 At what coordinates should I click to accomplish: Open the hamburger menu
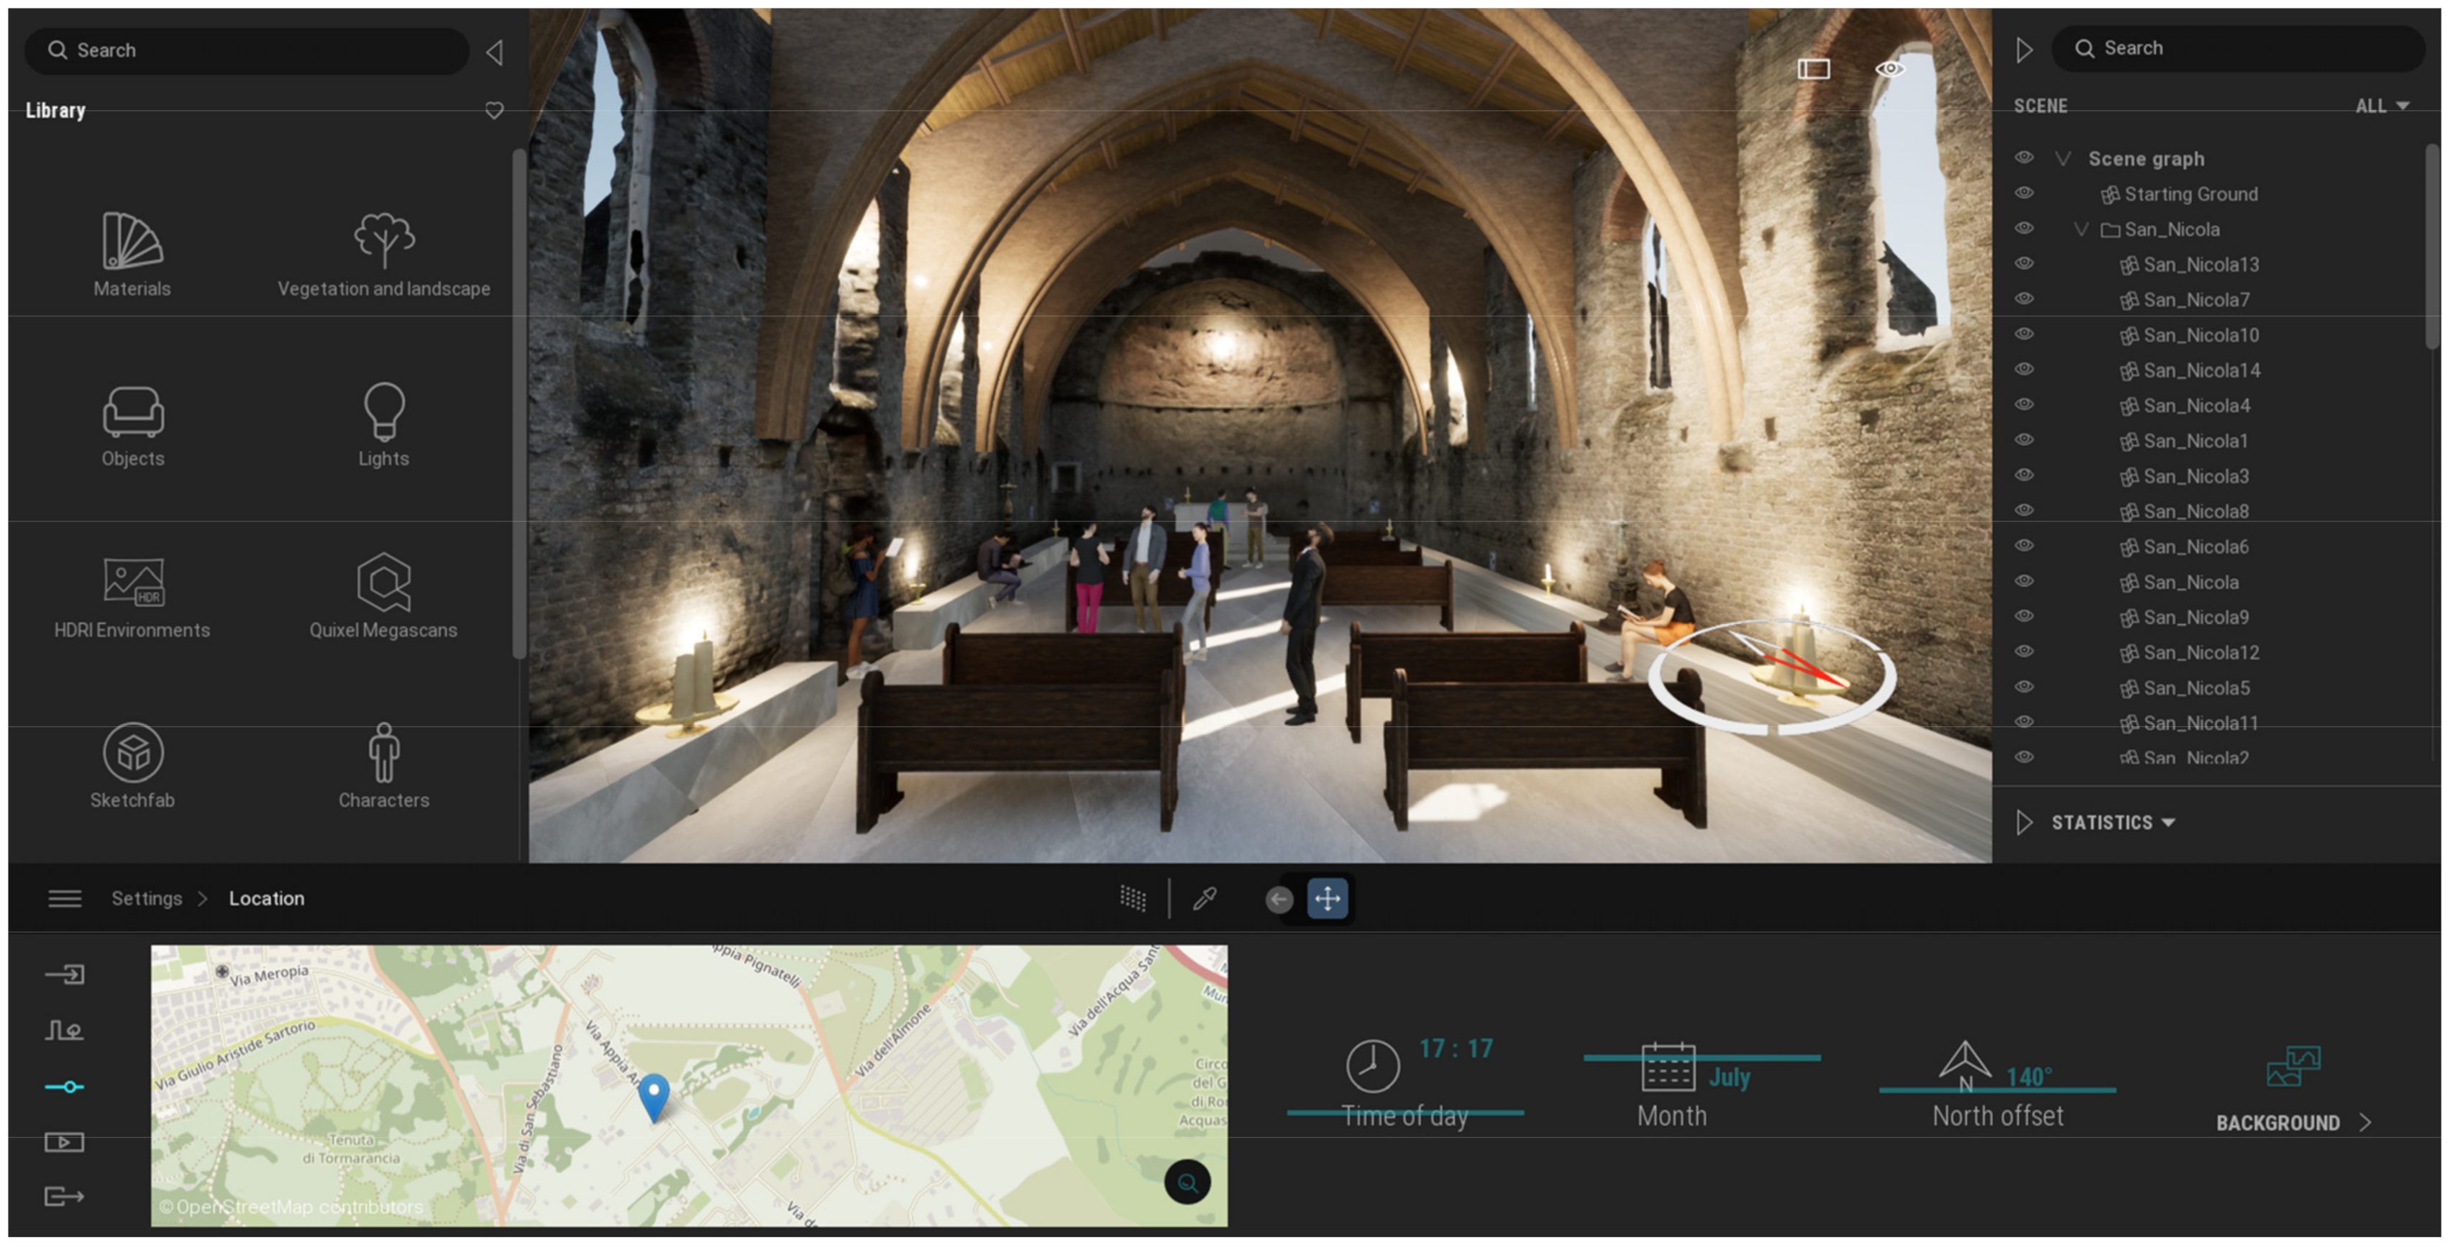[x=65, y=897]
